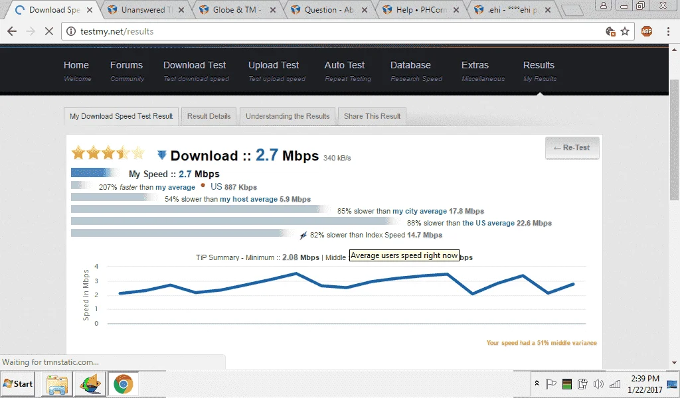Click 'my city average 17.8 Mbps' link
This screenshot has height=398, width=680.
(x=438, y=212)
